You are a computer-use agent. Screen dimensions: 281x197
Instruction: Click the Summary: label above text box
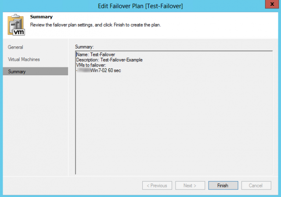point(84,46)
